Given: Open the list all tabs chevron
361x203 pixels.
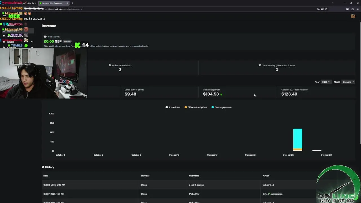Looking at the screenshot, I should pos(333,3).
